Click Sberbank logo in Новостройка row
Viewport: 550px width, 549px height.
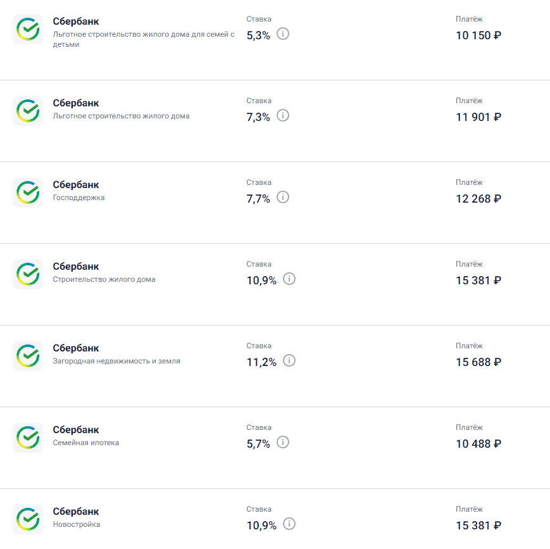(x=28, y=519)
